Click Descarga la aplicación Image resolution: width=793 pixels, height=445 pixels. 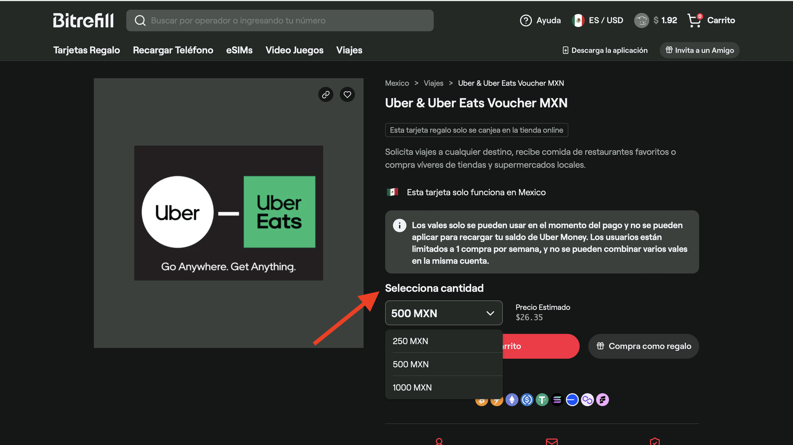point(605,50)
